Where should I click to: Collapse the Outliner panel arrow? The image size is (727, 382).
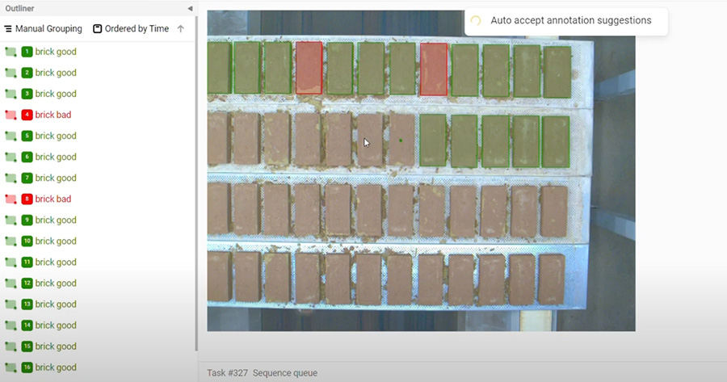click(190, 8)
